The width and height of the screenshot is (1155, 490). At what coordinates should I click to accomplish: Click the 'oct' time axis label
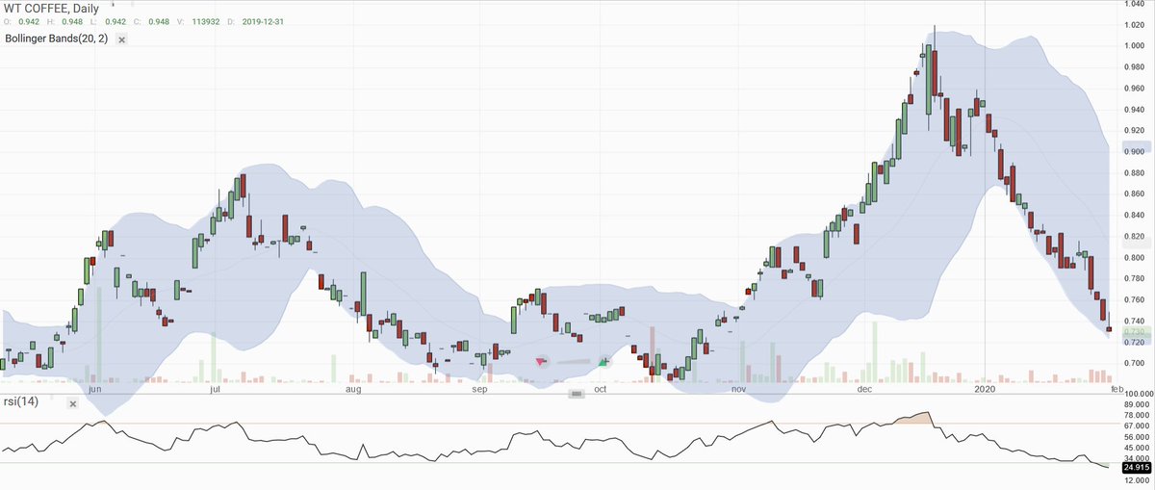coord(601,390)
